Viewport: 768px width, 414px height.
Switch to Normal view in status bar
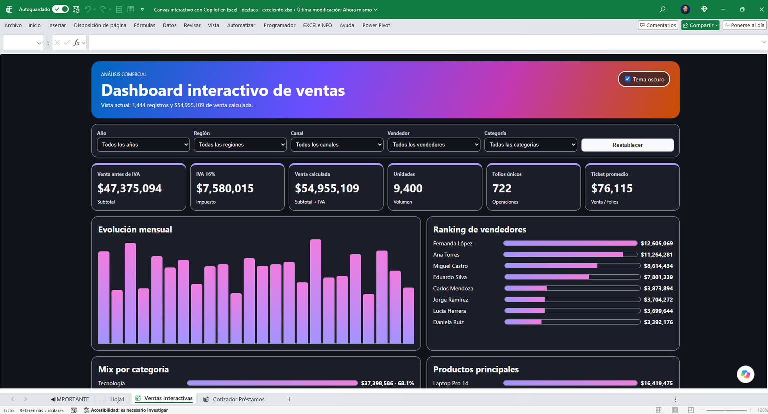click(x=659, y=410)
